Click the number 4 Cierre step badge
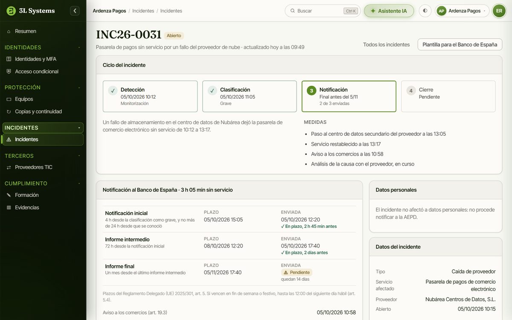512x320 pixels. (x=411, y=90)
